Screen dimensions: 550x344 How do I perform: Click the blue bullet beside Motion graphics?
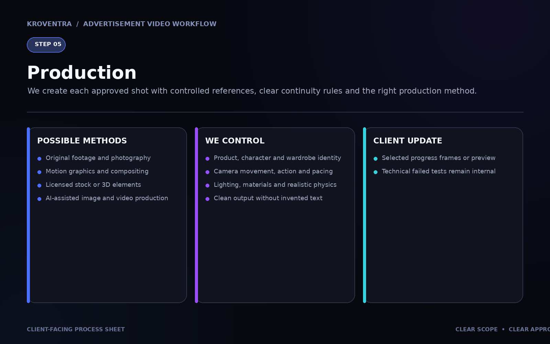(x=39, y=172)
